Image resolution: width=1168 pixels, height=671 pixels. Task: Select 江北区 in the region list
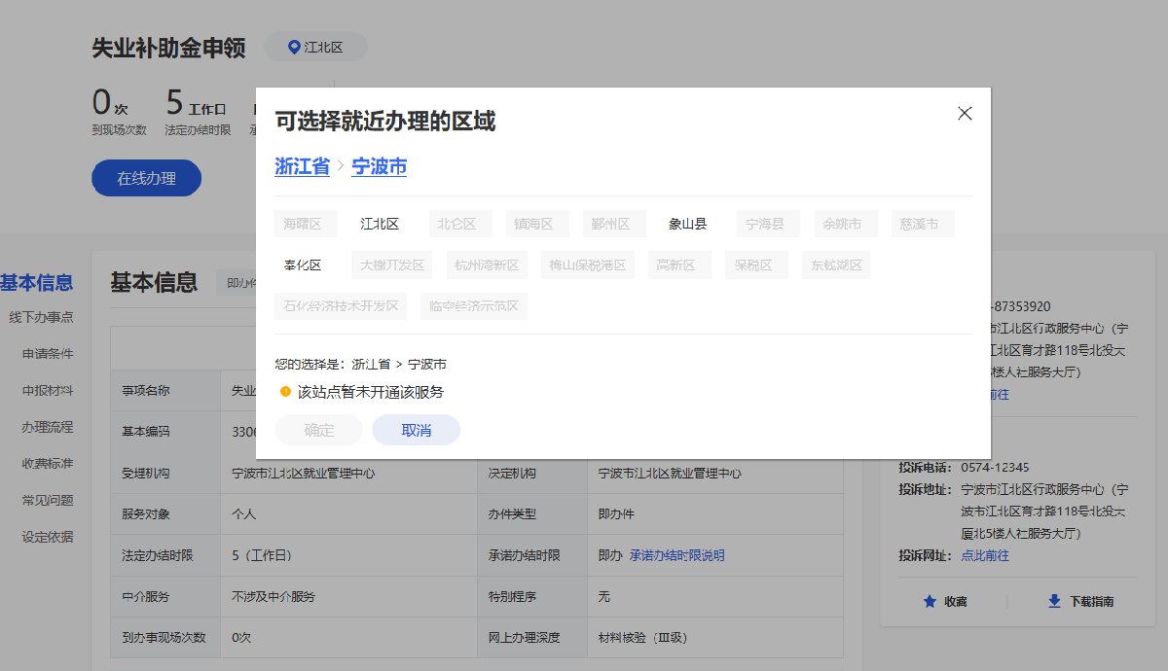[x=380, y=224]
